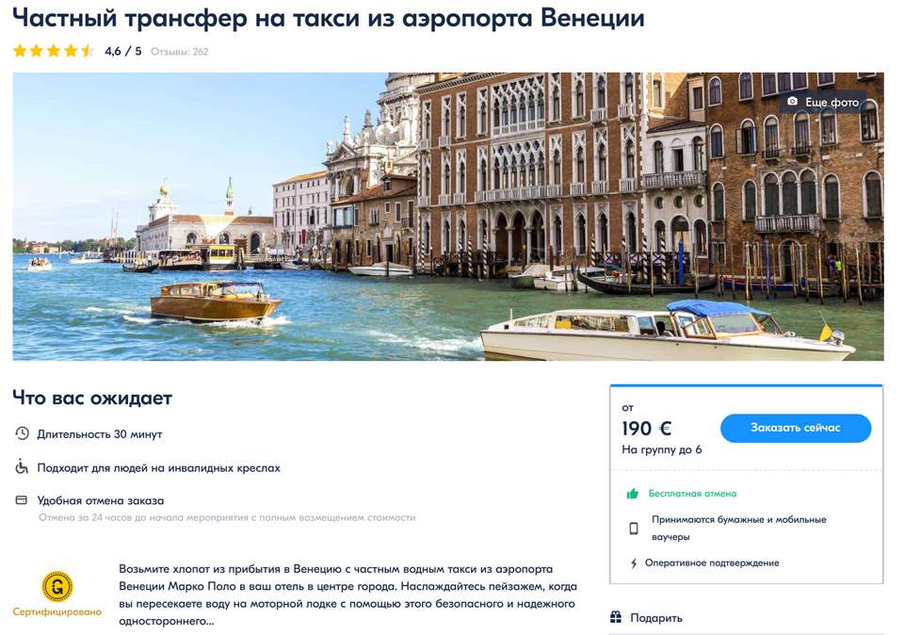Click the Бесплатная отмена text
Viewport: 904px width, 635px height.
point(692,493)
